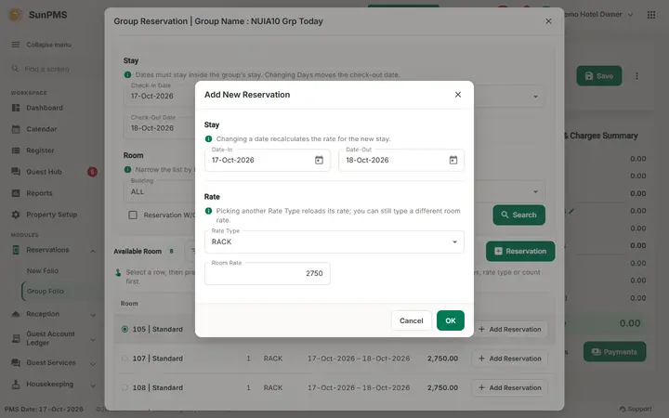Click the Property Setup gear icon

click(16, 215)
